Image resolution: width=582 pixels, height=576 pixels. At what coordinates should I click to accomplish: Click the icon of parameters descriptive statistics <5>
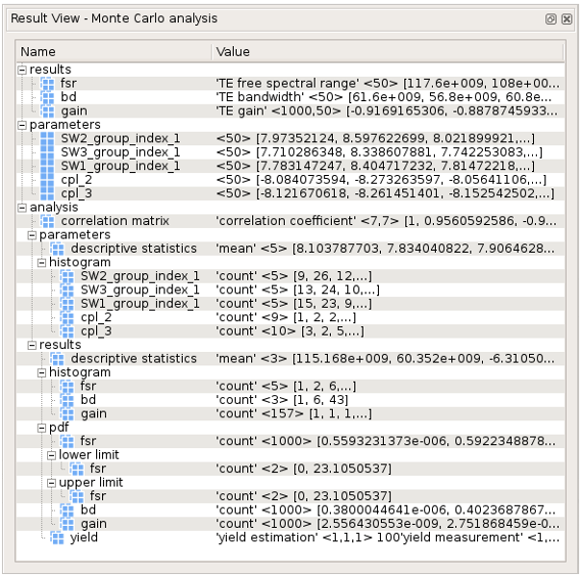tap(57, 249)
